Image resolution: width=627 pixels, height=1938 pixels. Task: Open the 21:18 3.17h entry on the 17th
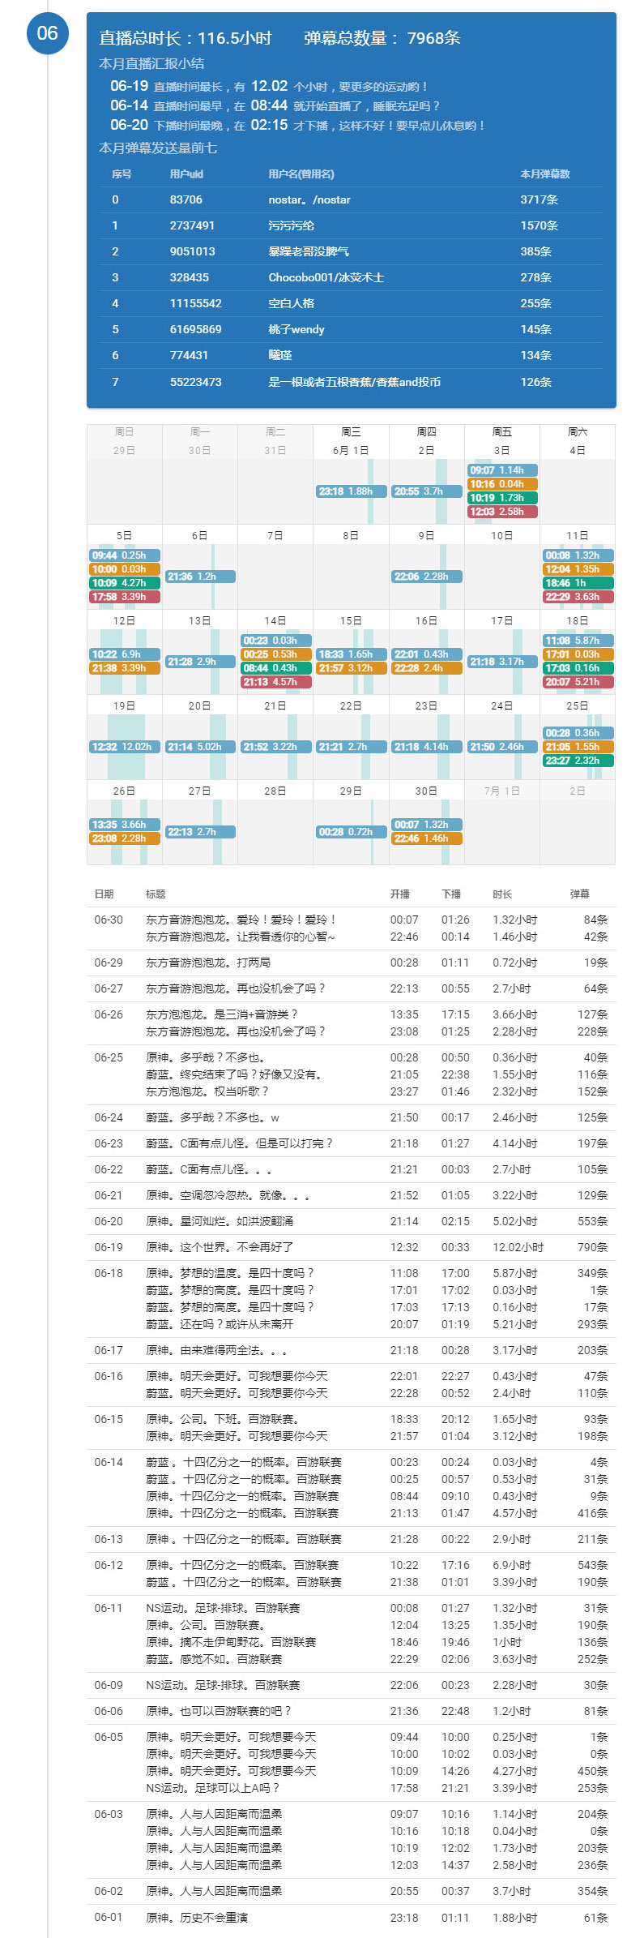pyautogui.click(x=502, y=662)
